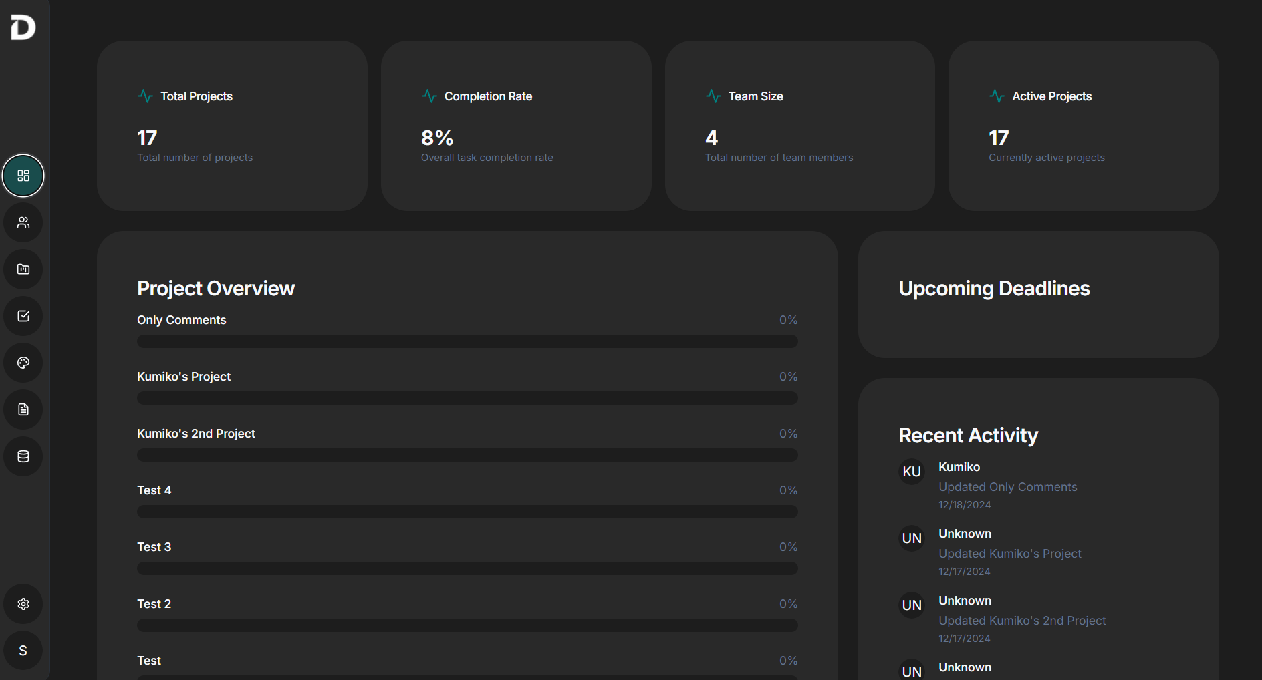Click 'Overall task completion rate' caption
This screenshot has width=1262, height=680.
tap(487, 158)
